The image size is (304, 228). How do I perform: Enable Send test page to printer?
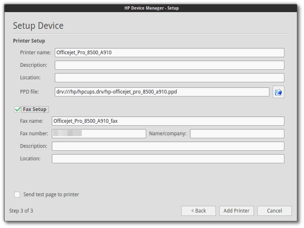click(17, 195)
